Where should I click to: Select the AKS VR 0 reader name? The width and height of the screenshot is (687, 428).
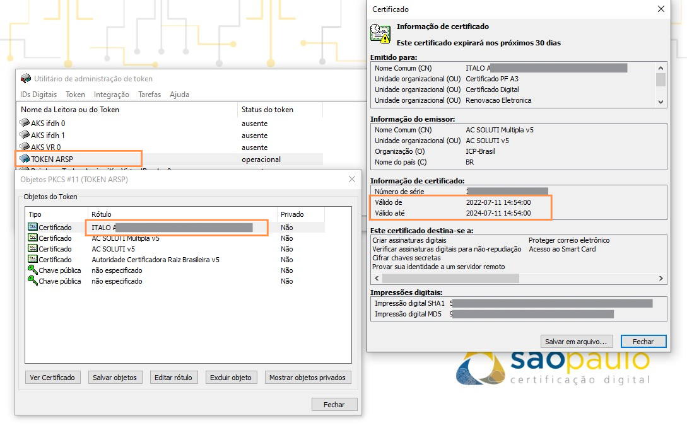(46, 147)
